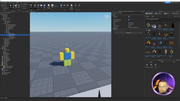The height and width of the screenshot is (101, 180).
Task: Start playtest with Play button
Action: tap(61, 6)
